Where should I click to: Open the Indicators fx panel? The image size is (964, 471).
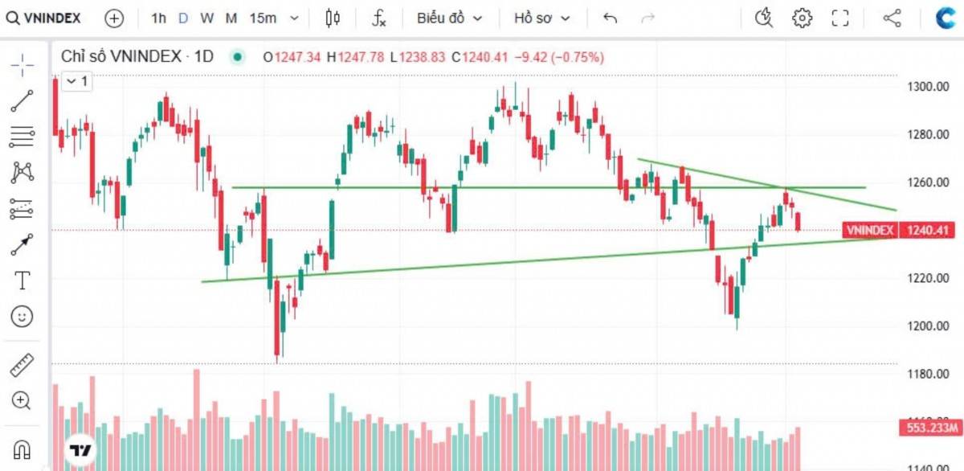pos(378,18)
